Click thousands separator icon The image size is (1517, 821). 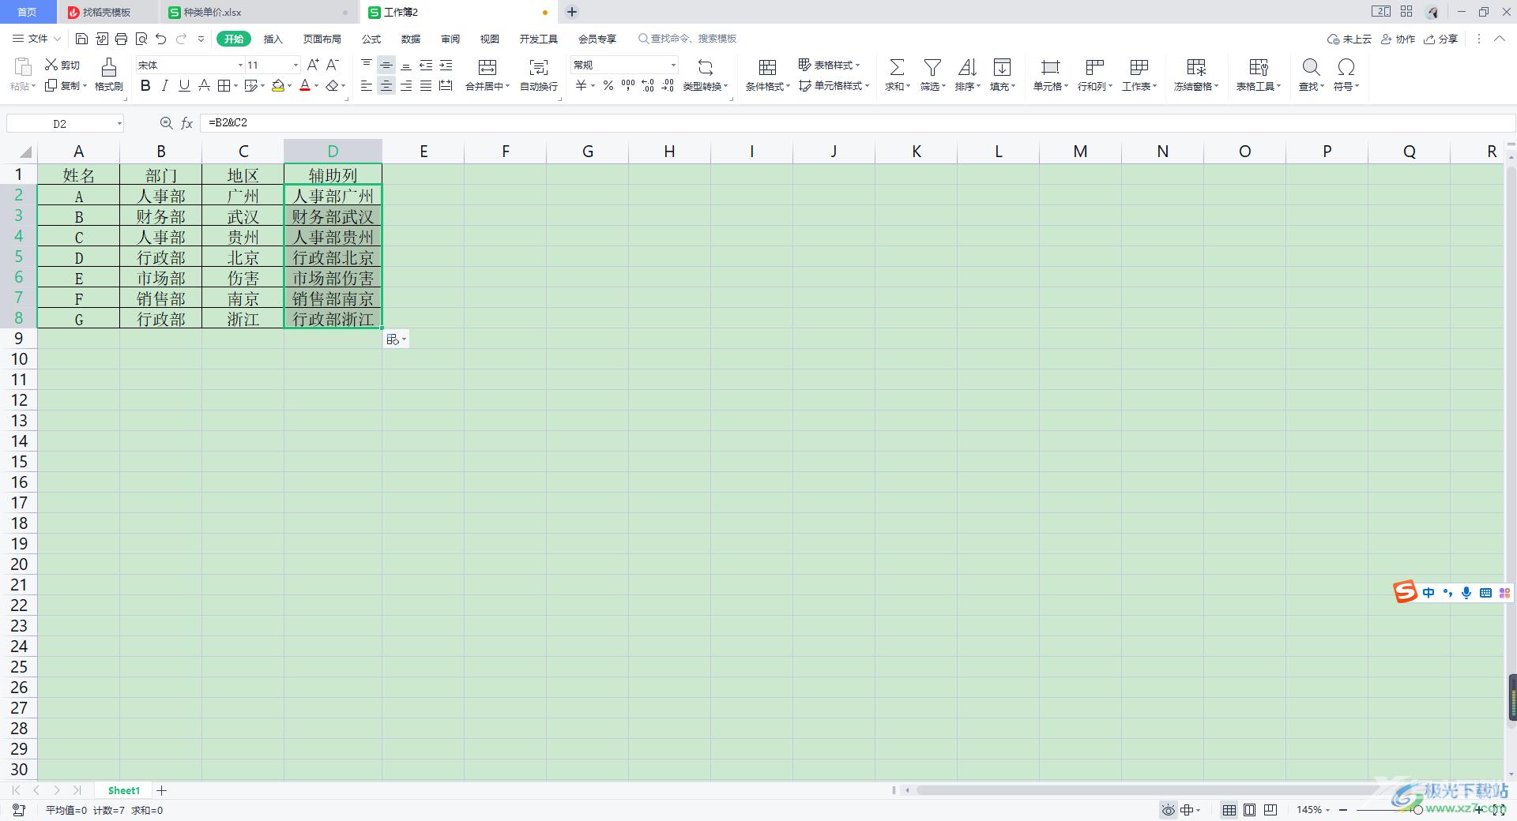(628, 86)
